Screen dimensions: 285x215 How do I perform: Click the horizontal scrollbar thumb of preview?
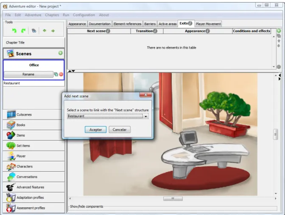pos(173,198)
